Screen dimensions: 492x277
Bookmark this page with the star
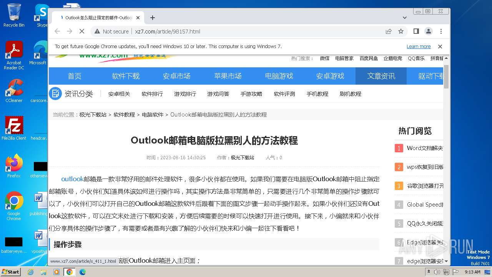coord(401,31)
